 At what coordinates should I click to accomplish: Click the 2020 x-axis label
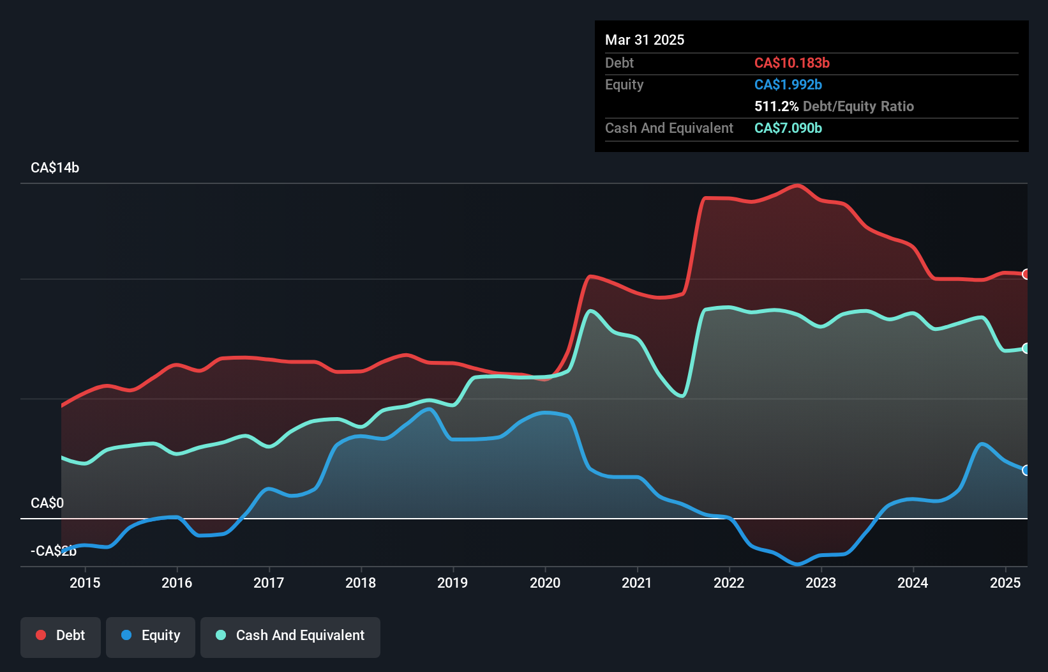pos(545,583)
